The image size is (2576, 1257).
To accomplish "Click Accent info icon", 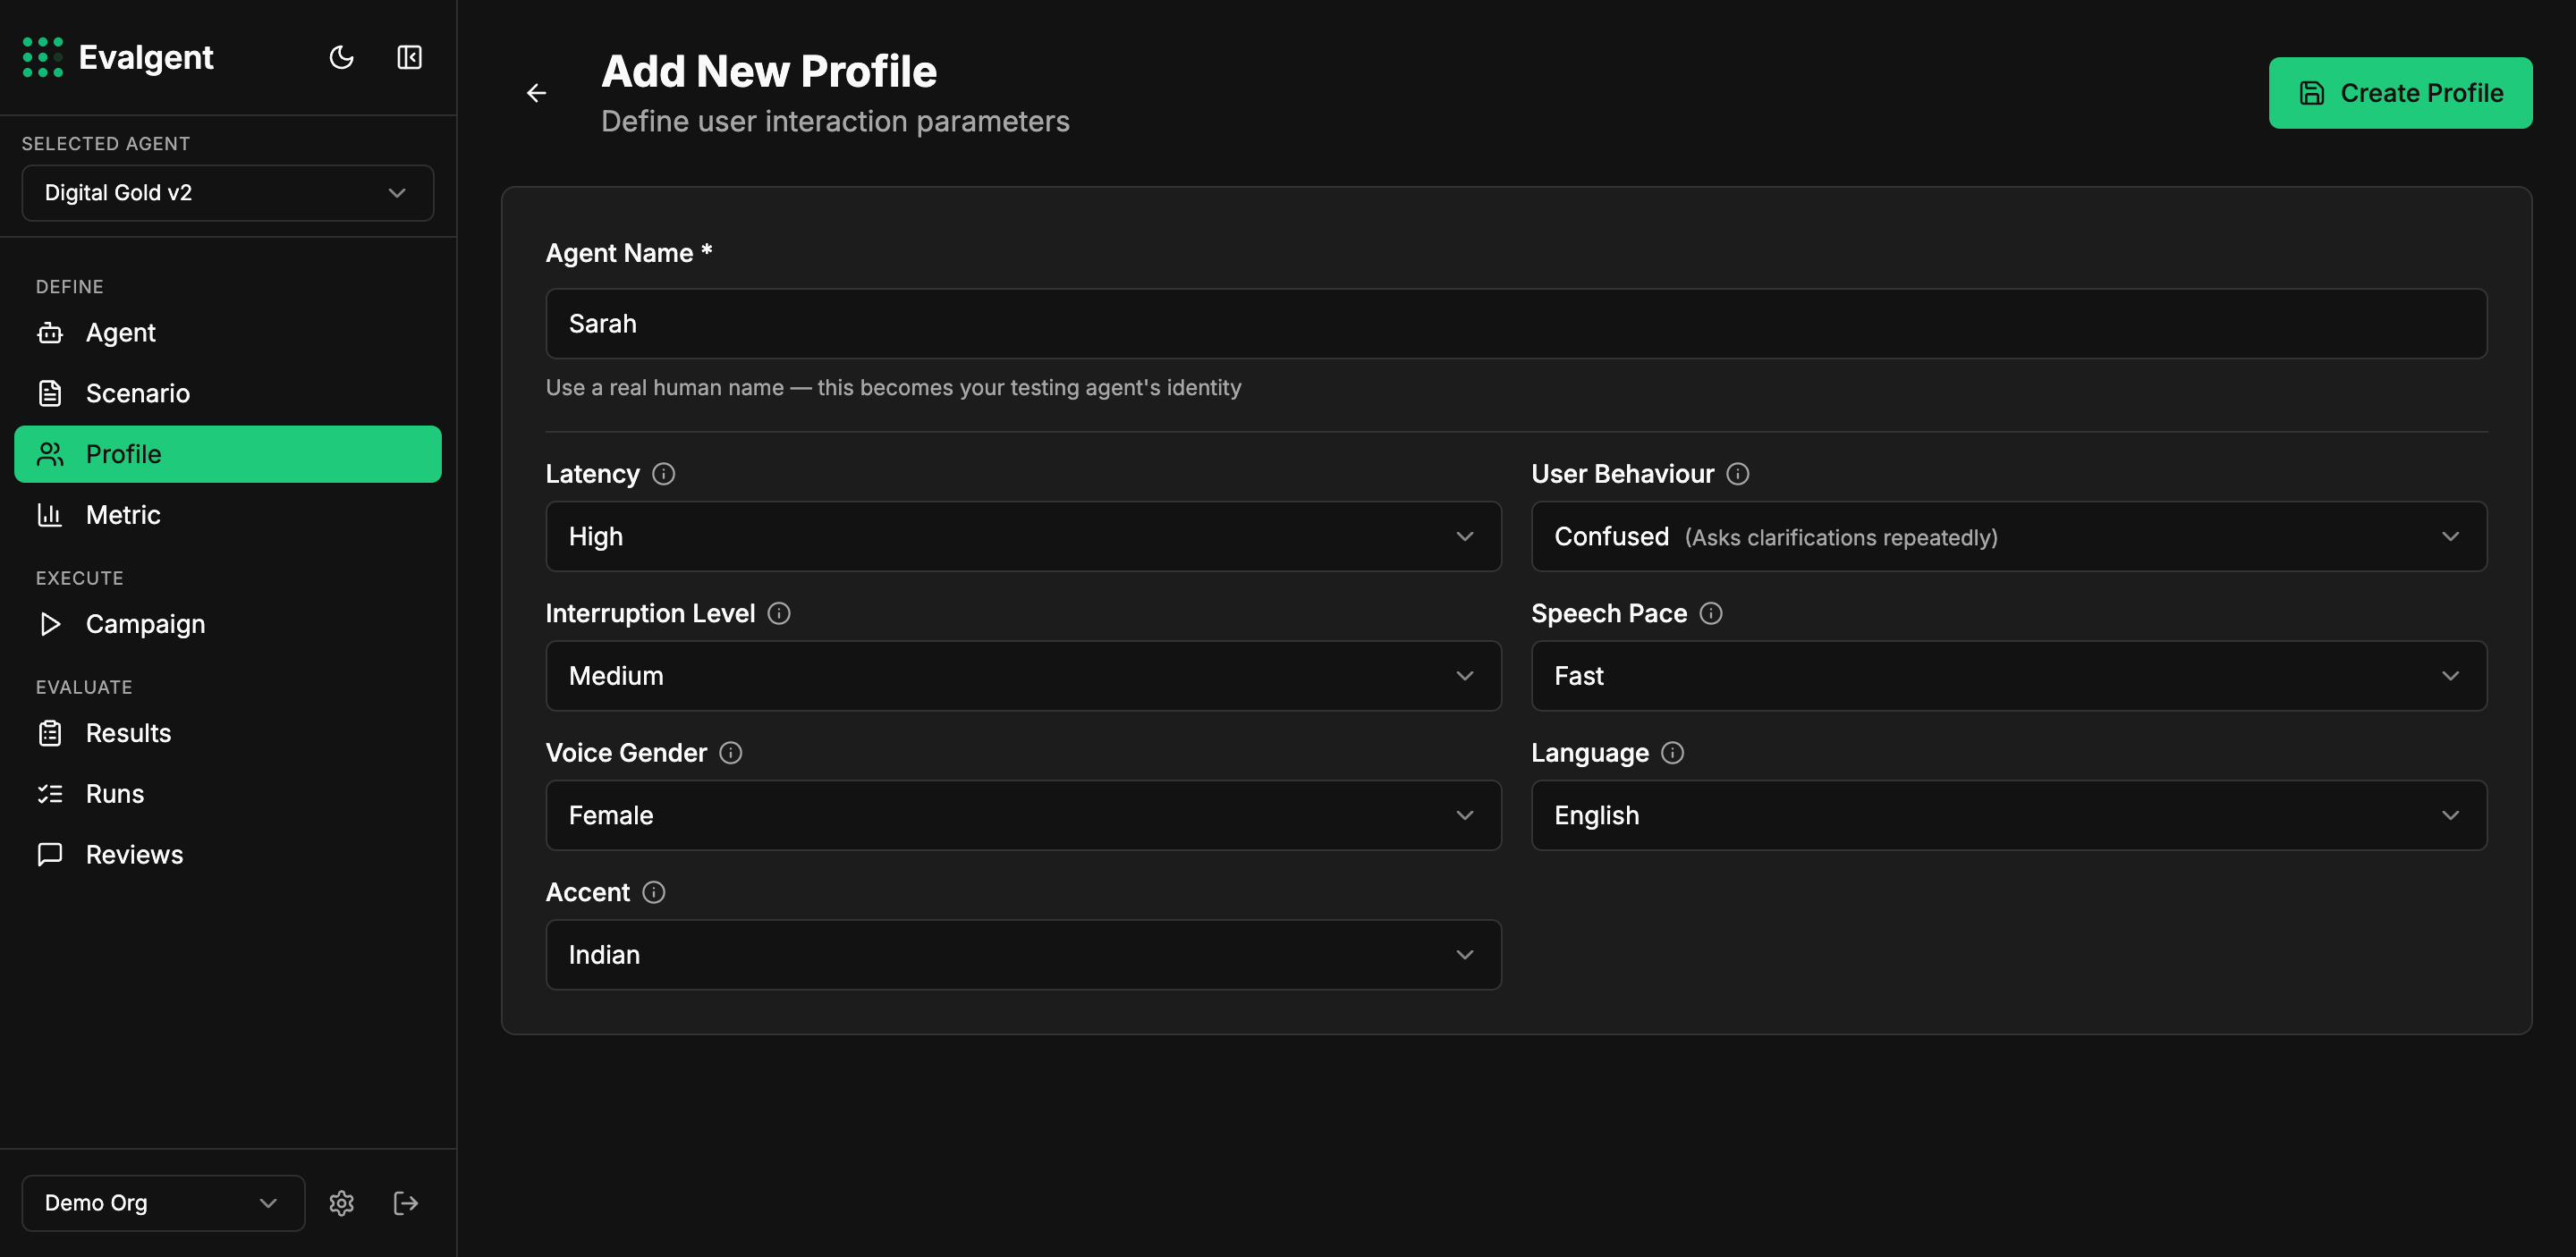I will [x=653, y=892].
